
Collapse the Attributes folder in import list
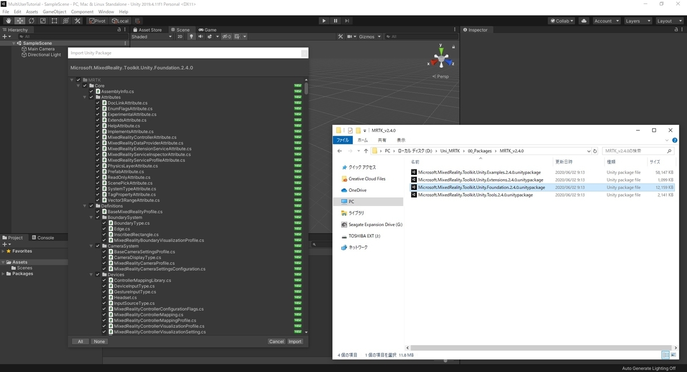pos(85,97)
